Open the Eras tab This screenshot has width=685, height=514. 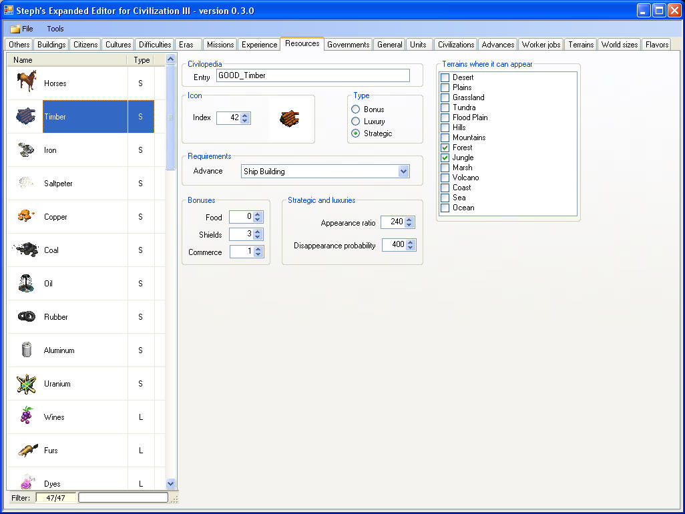tap(188, 45)
